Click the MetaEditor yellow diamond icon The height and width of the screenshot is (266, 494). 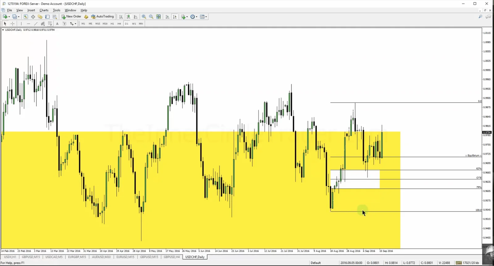86,17
